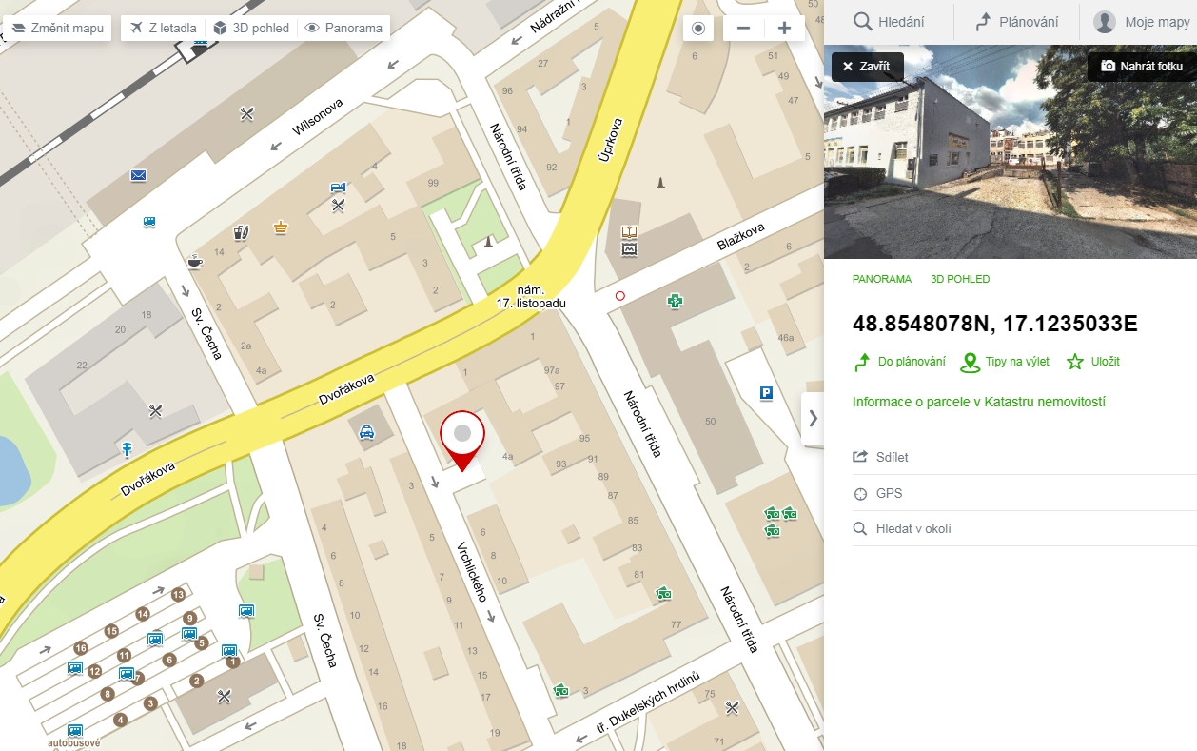1197x751 pixels.
Task: Open the panorama photo thumbnail
Action: [x=1010, y=162]
